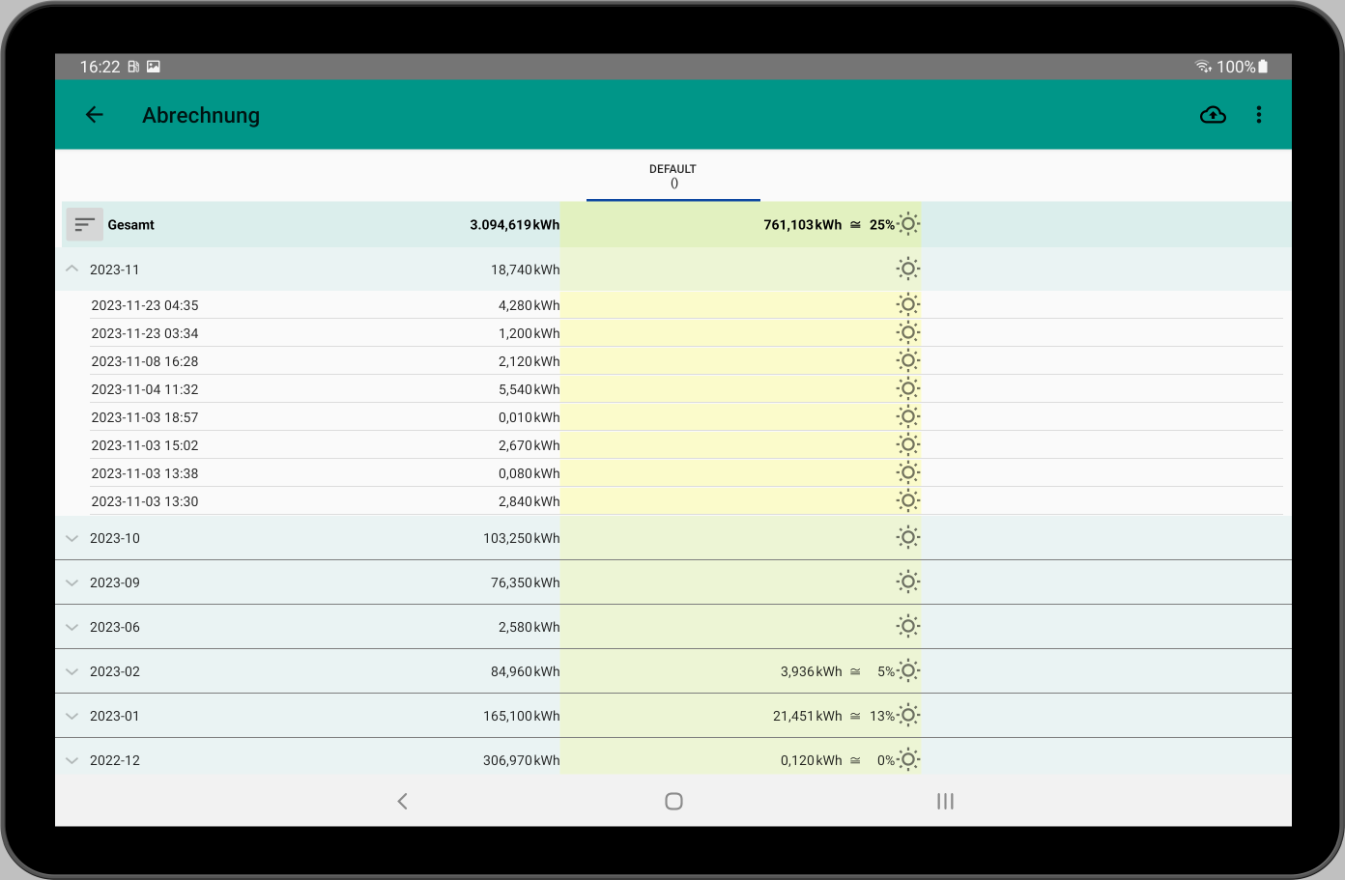Select the 76,350 kWh monthly value

[526, 582]
